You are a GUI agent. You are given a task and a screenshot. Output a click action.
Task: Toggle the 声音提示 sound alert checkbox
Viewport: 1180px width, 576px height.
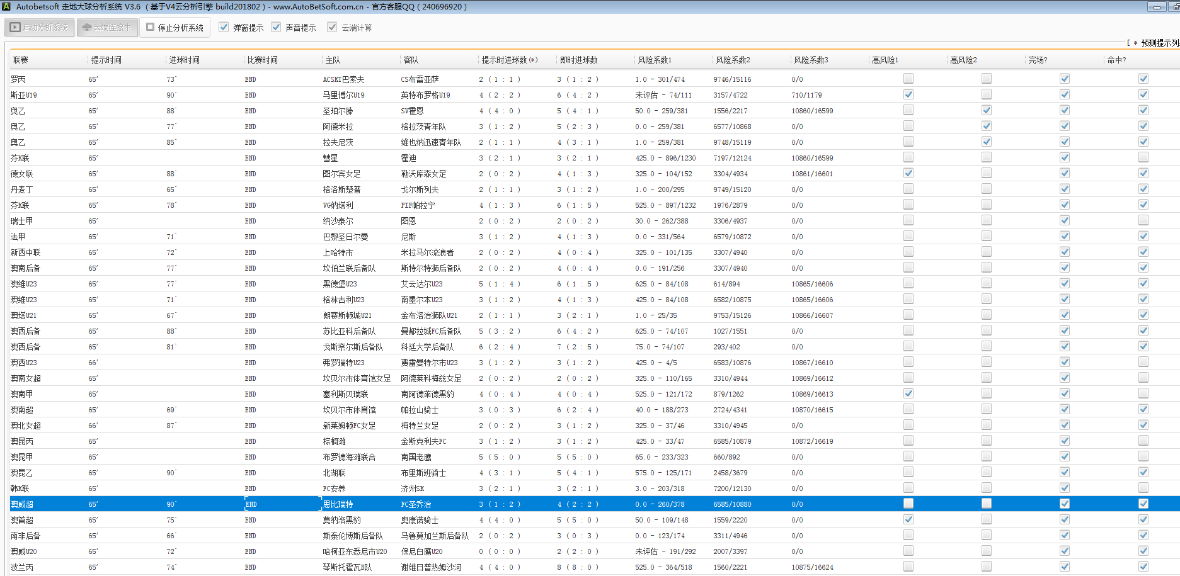pyautogui.click(x=276, y=27)
